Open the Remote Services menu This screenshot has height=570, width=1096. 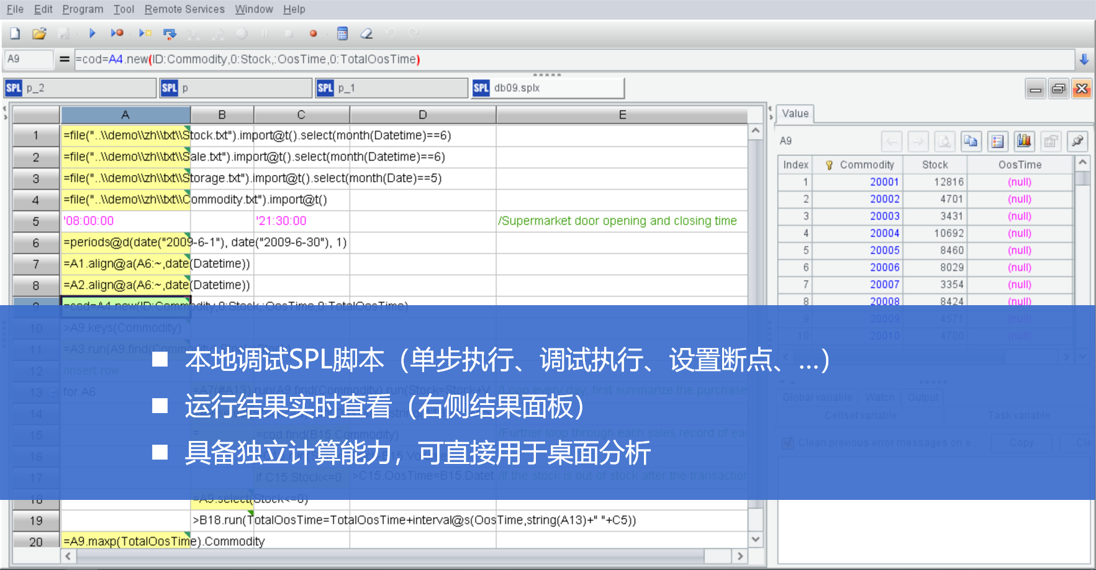click(184, 9)
